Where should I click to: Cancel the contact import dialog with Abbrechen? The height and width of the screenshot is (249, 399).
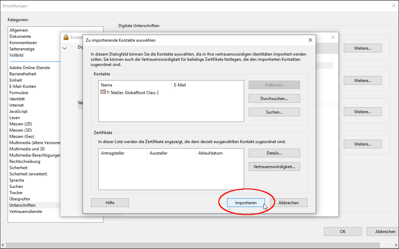pos(289,203)
